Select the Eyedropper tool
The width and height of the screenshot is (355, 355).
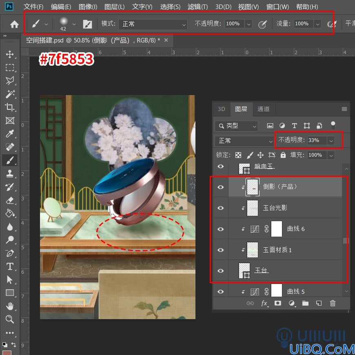(9, 133)
